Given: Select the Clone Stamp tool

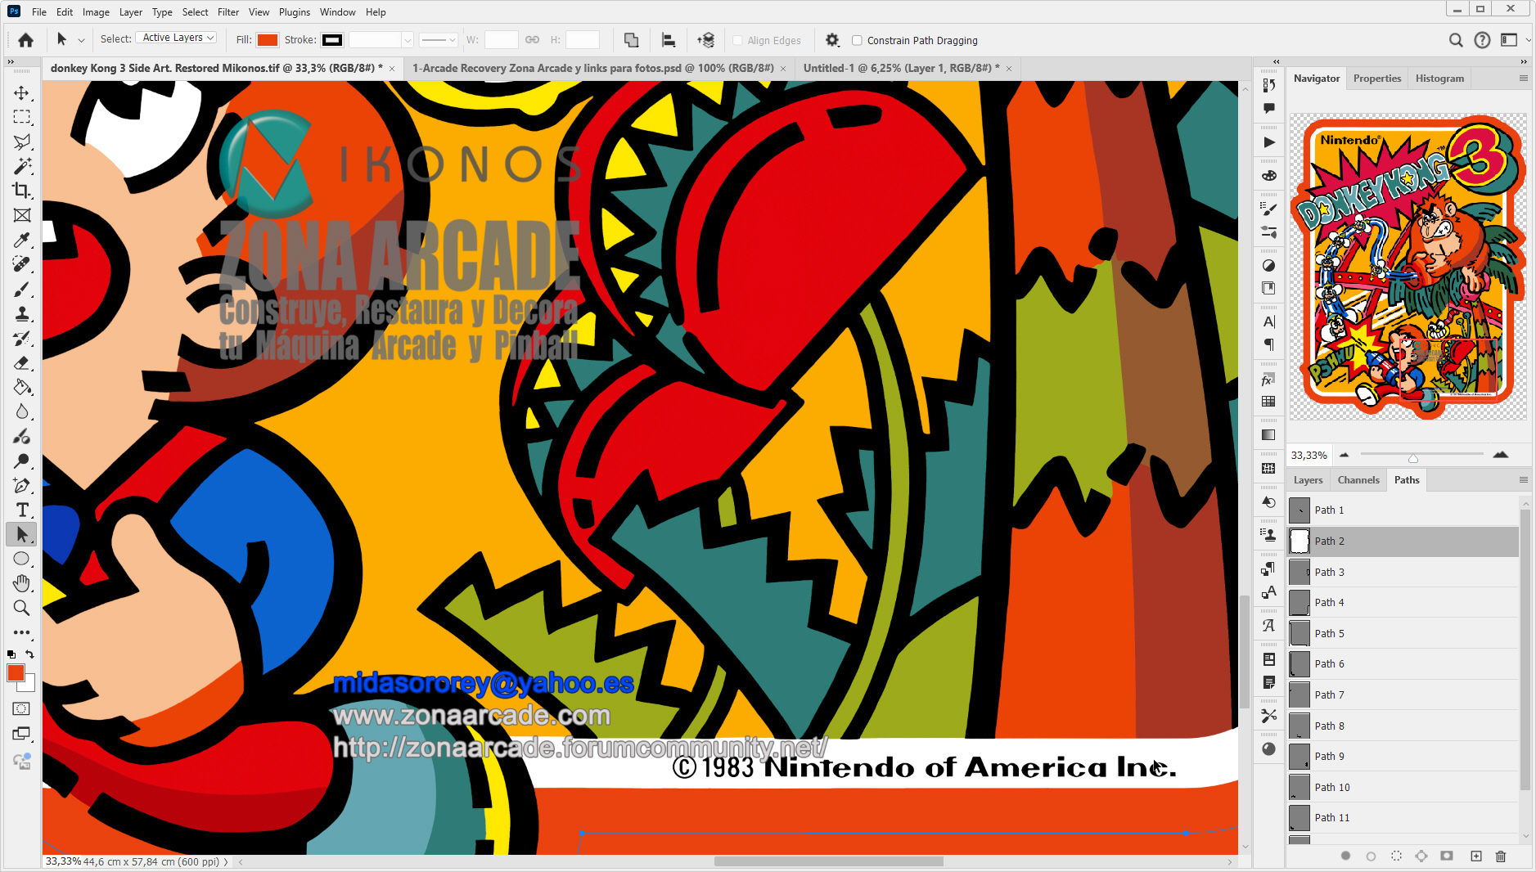Looking at the screenshot, I should tap(22, 313).
